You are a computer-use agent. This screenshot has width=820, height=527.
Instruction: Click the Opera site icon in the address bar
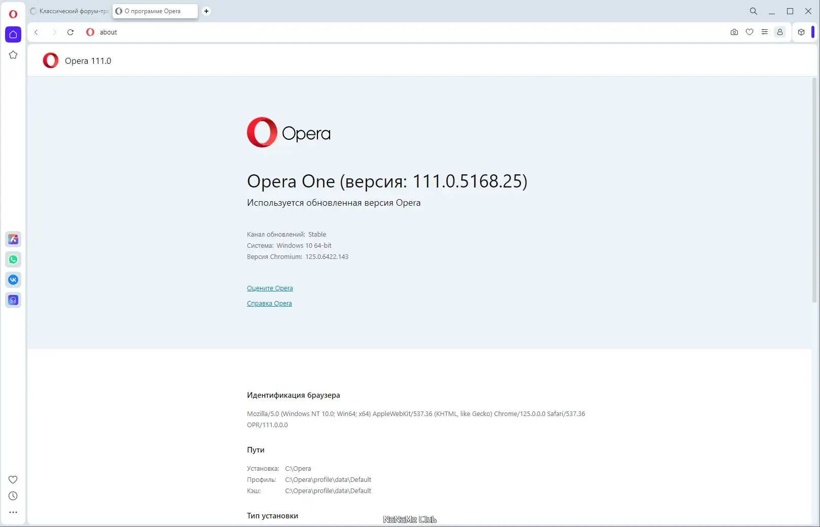[x=90, y=32]
